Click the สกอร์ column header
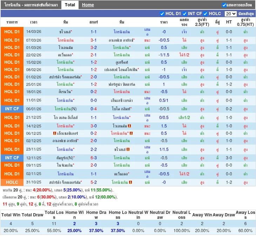Image resolution: width=256 pixels, height=237 pixels. click(94, 22)
